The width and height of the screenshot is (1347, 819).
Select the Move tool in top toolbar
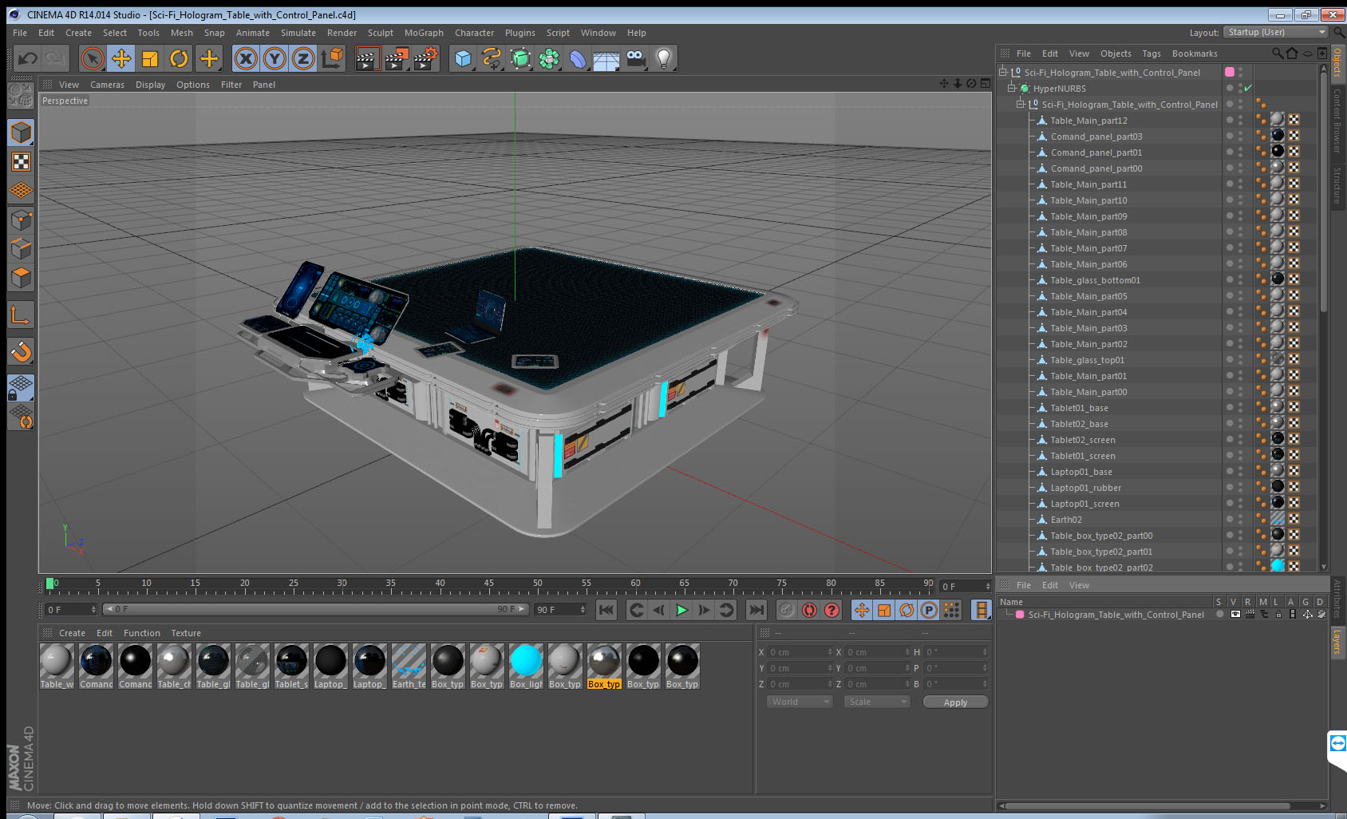[121, 58]
